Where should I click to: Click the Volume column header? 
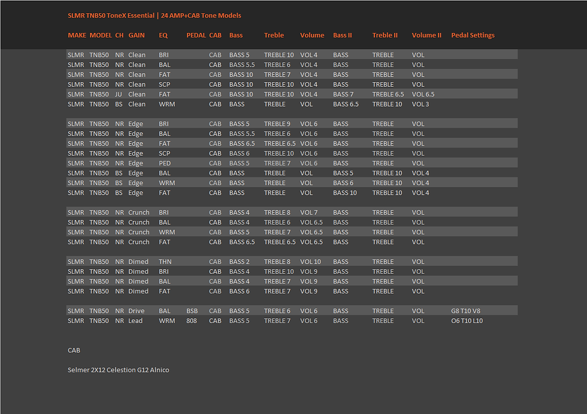pos(312,35)
